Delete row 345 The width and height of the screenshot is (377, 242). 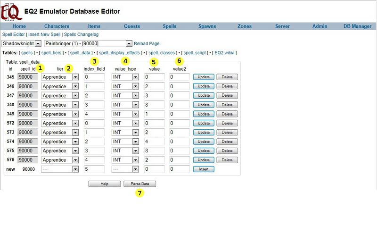227,77
